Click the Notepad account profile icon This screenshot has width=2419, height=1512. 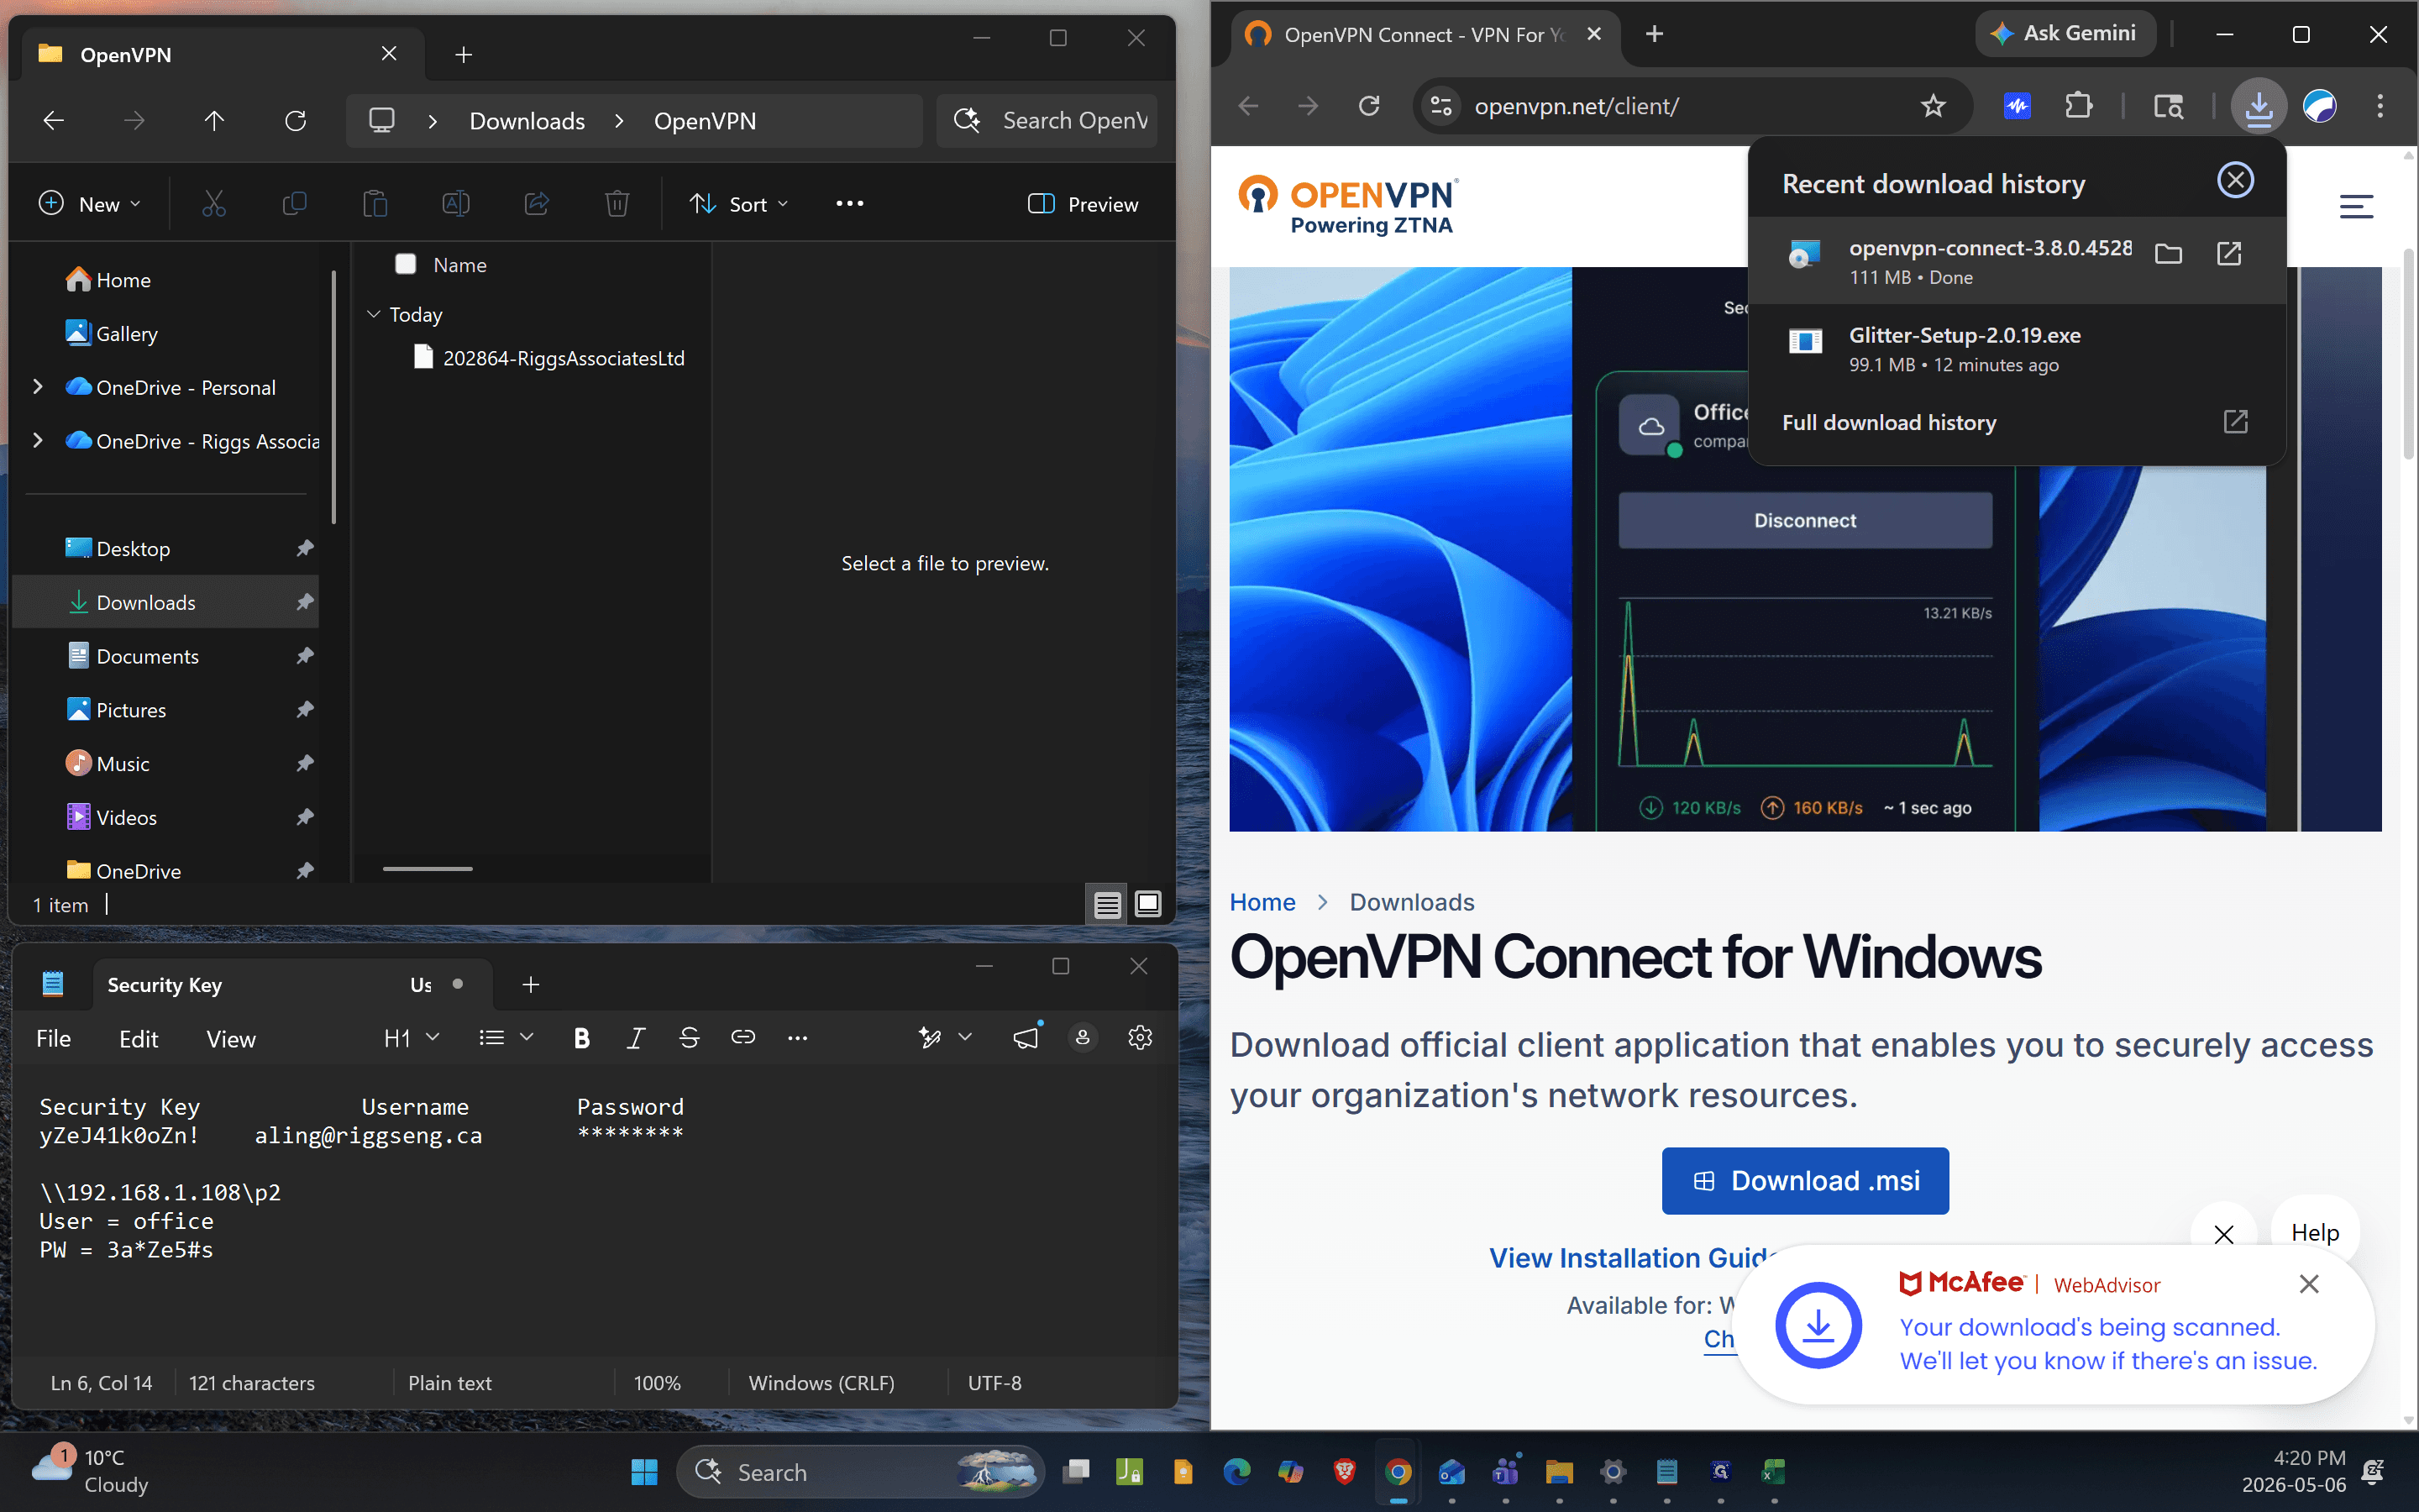[x=1083, y=1038]
